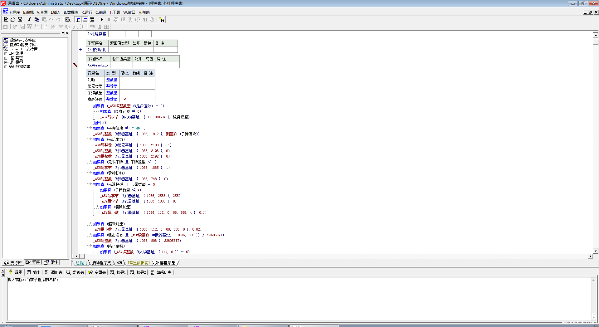
Task: Click the Copy icon in toolbar
Action: tap(37, 19)
